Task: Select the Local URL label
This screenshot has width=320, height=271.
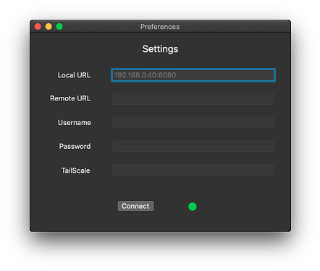Action: point(74,75)
